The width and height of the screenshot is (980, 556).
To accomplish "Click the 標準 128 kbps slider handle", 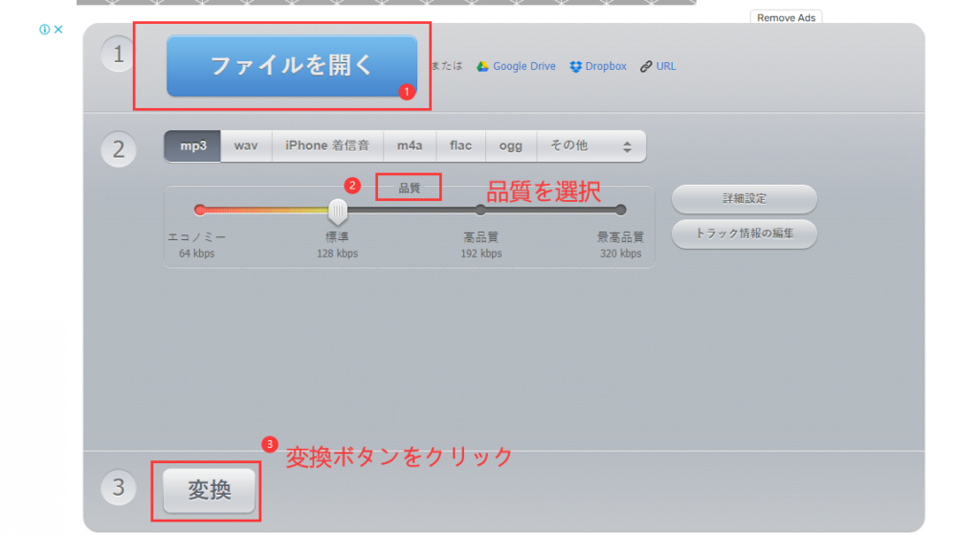I will (x=338, y=210).
